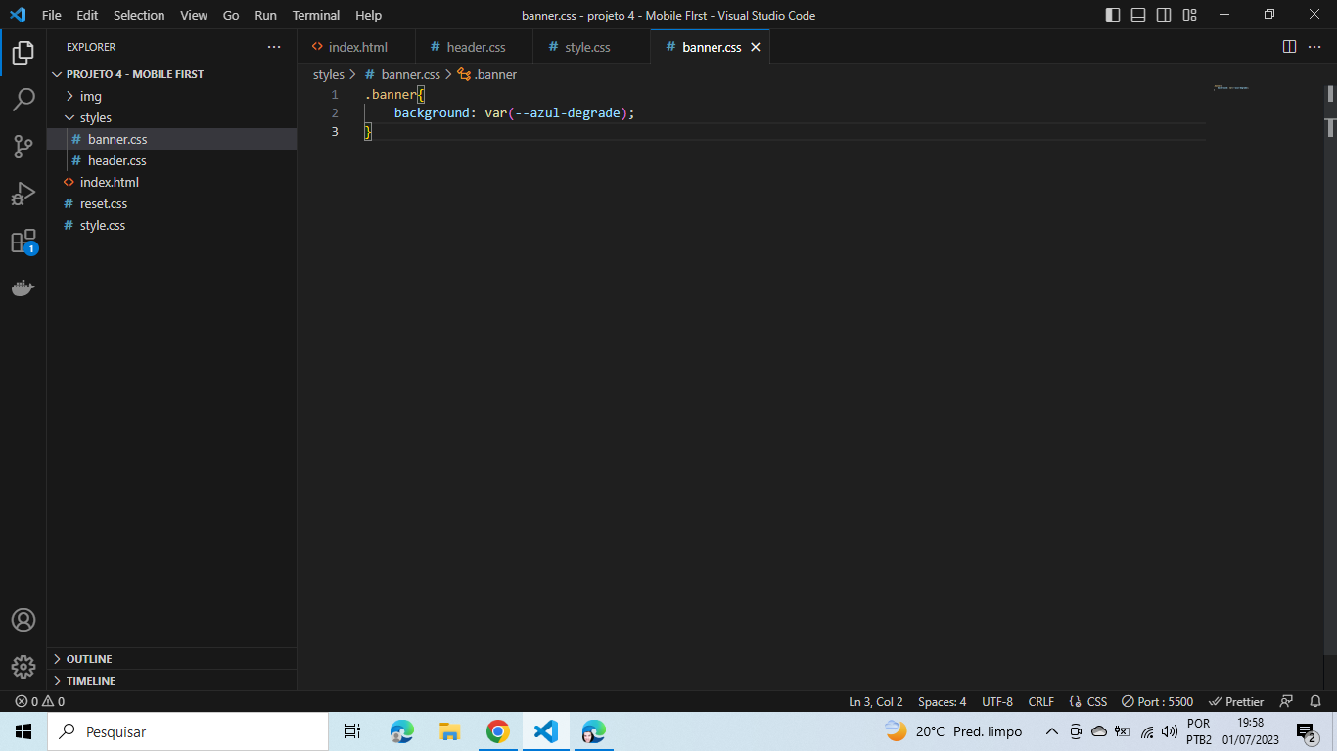The height and width of the screenshot is (751, 1337).
Task: Click the styles breadcrumb segment
Action: [x=329, y=74]
